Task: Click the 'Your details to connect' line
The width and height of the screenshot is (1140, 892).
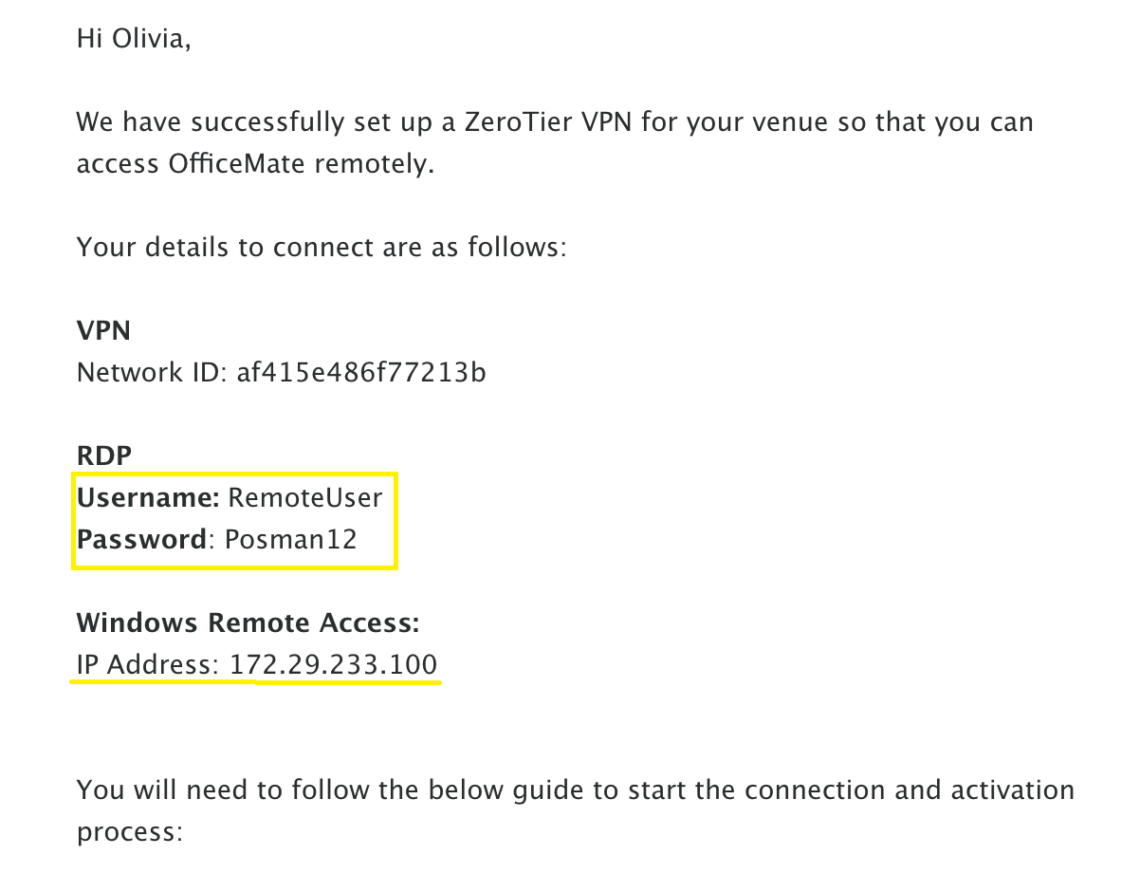Action: pos(322,248)
